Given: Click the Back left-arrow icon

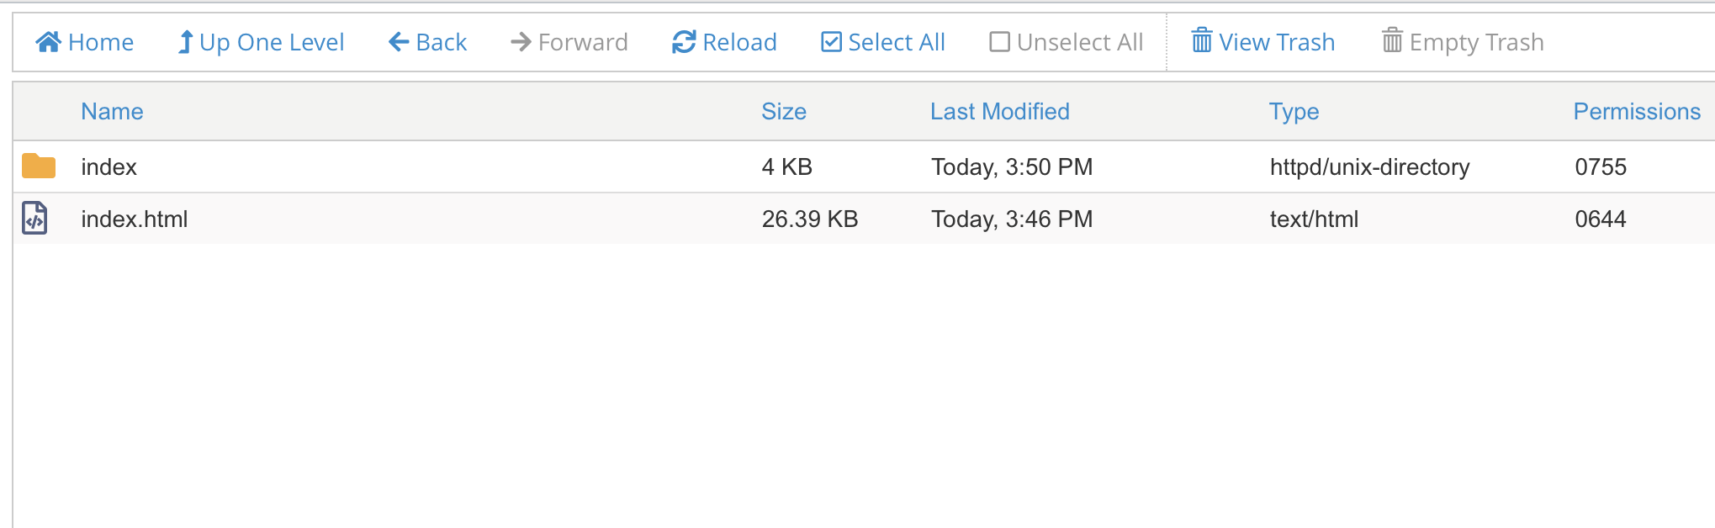Looking at the screenshot, I should [x=399, y=41].
